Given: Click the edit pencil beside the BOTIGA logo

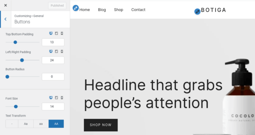Looking at the screenshot, I should 197,12.
